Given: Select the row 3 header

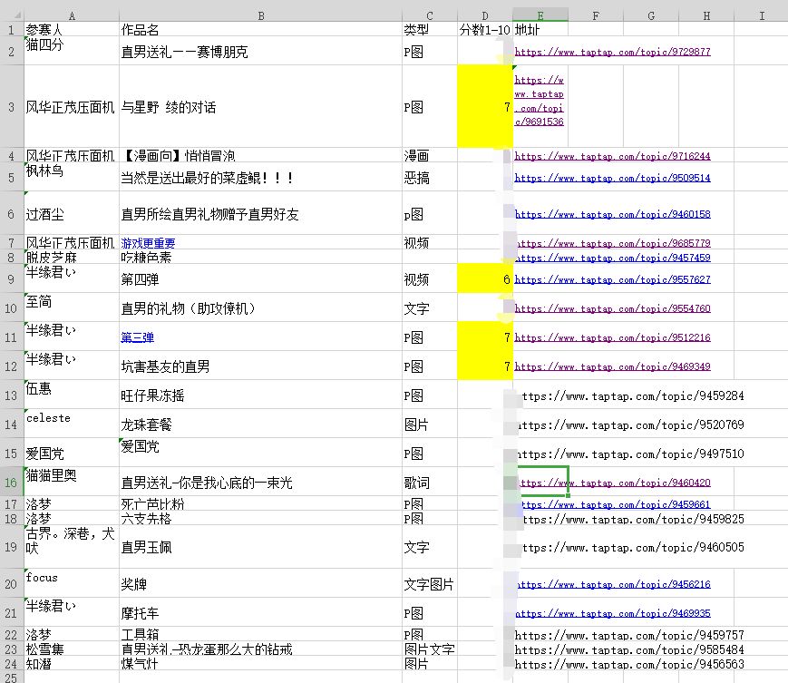Looking at the screenshot, I should (x=11, y=107).
